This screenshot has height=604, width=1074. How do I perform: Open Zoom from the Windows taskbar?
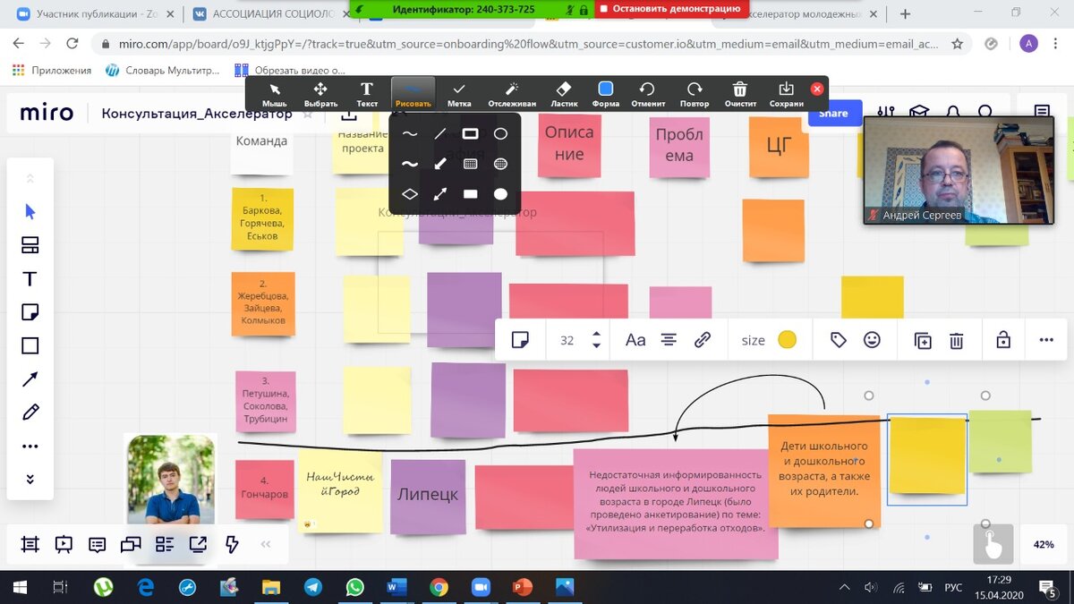479,588
